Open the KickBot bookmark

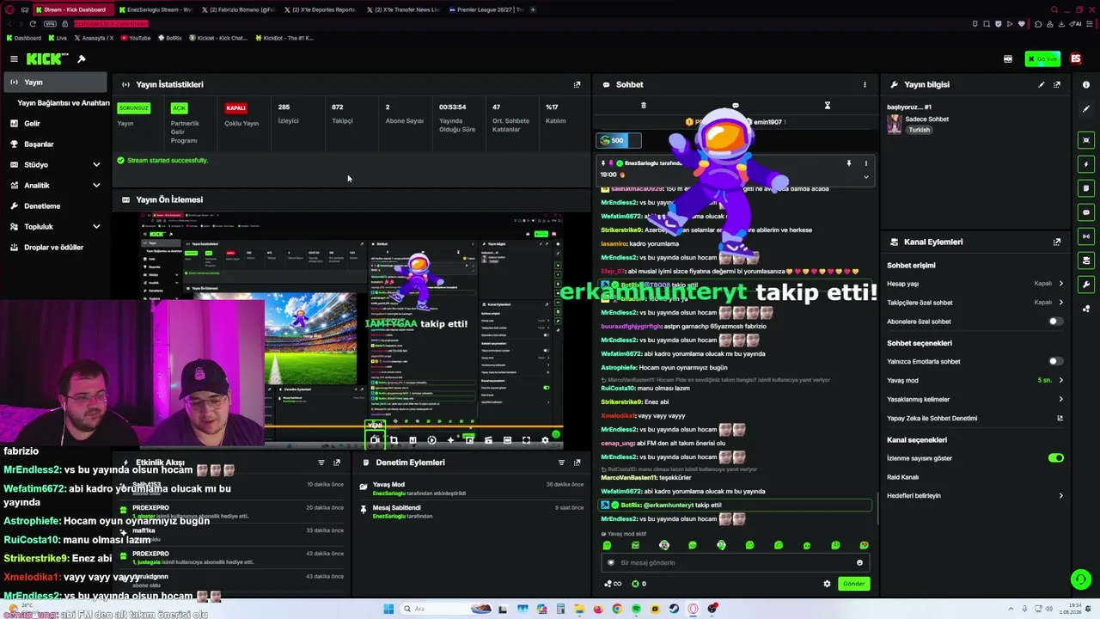point(283,38)
